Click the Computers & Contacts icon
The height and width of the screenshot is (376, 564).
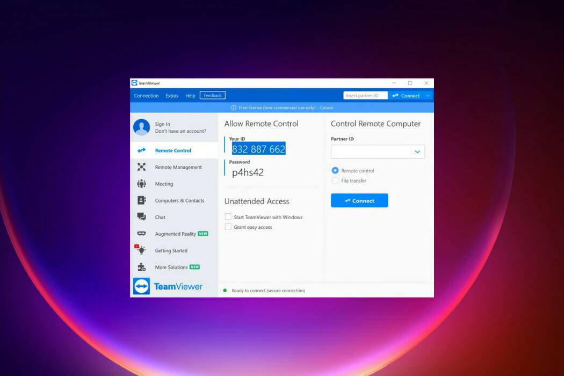pyautogui.click(x=141, y=200)
